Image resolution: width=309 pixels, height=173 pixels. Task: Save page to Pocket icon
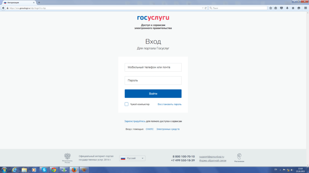pos(282,8)
